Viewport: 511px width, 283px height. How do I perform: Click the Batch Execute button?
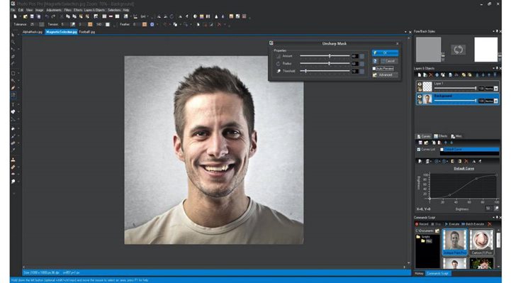(x=473, y=224)
